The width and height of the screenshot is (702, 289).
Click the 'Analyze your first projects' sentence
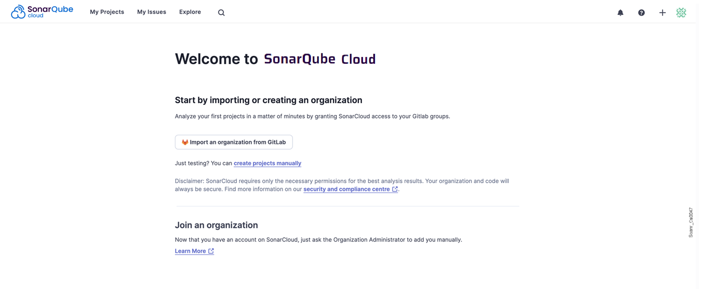click(312, 116)
